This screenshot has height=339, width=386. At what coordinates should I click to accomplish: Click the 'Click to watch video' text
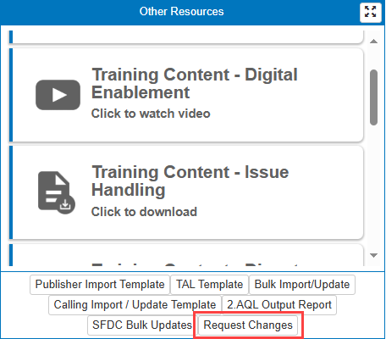pos(151,114)
